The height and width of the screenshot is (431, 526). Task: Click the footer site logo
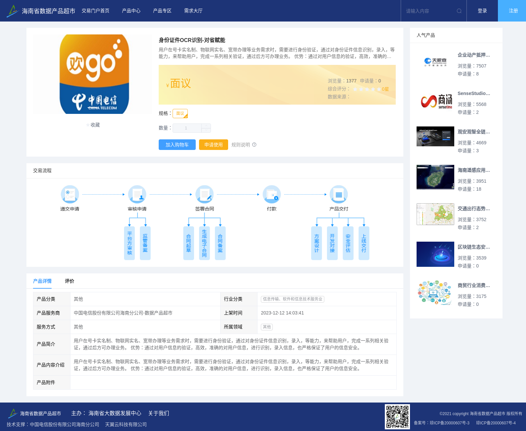(x=13, y=413)
